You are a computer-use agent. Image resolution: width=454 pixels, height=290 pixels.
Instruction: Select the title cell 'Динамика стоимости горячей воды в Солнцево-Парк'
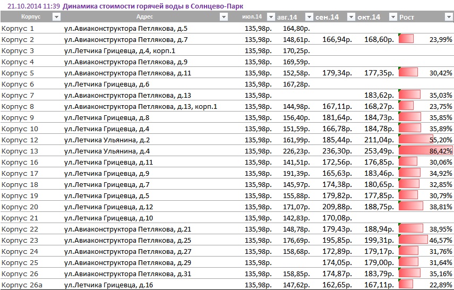pyautogui.click(x=153, y=6)
